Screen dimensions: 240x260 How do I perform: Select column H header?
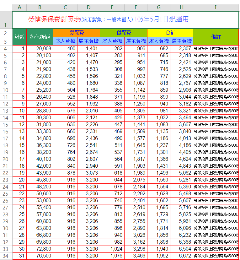click(x=182, y=8)
